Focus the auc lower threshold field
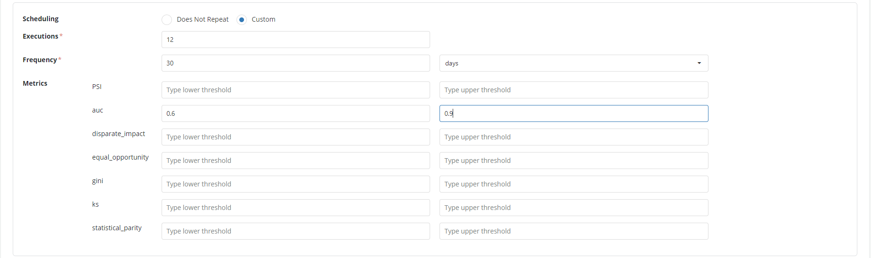 pyautogui.click(x=295, y=113)
